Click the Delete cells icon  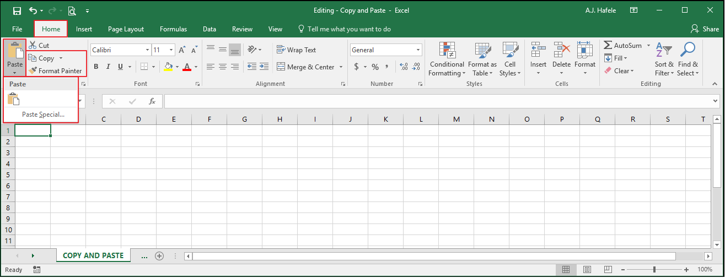point(561,50)
